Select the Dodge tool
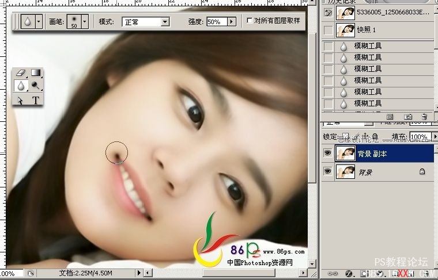Viewport: 438px width, 280px height. coord(36,86)
